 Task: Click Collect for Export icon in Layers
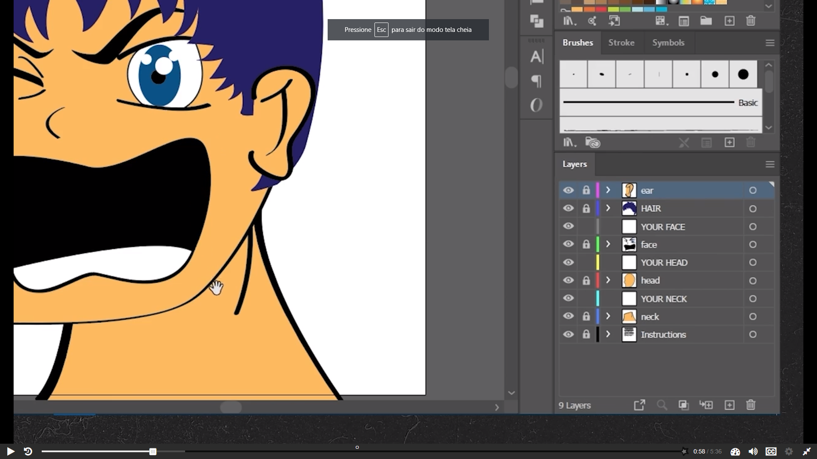(639, 405)
